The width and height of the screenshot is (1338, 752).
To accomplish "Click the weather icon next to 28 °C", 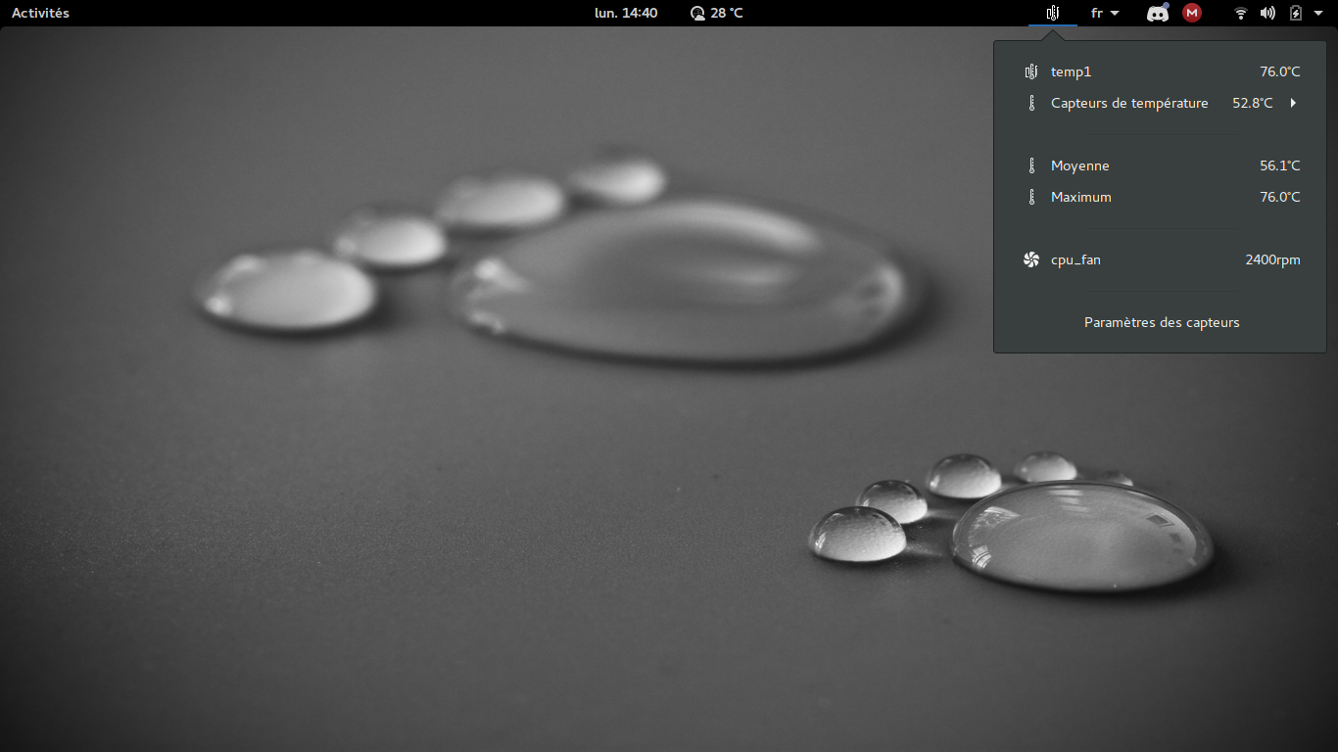I will pyautogui.click(x=695, y=13).
